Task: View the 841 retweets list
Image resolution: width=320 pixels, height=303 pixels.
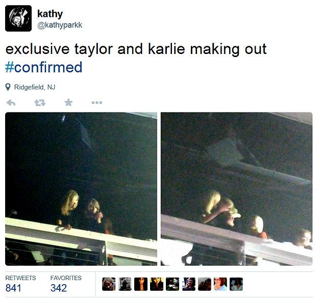Action: pyautogui.click(x=20, y=284)
